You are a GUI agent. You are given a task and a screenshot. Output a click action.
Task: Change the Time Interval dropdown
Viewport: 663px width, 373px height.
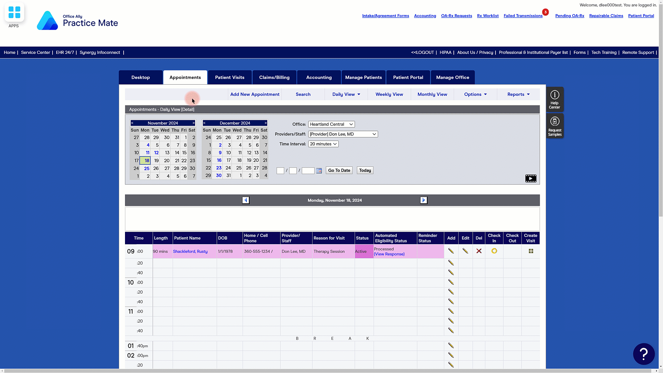323,144
